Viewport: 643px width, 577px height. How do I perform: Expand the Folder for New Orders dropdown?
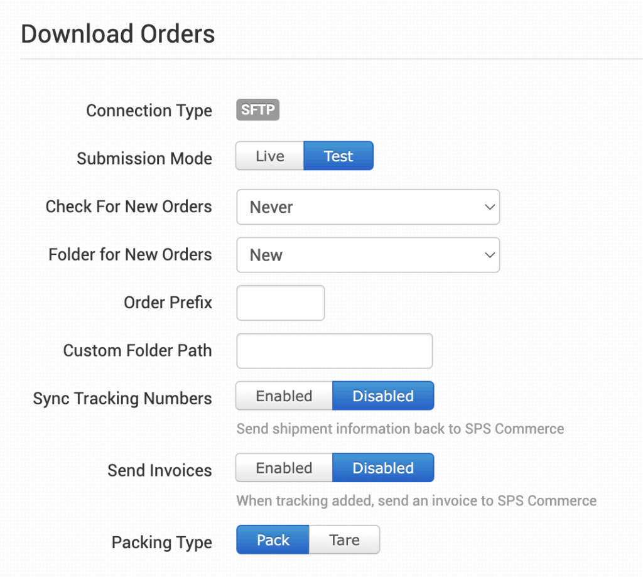(367, 255)
